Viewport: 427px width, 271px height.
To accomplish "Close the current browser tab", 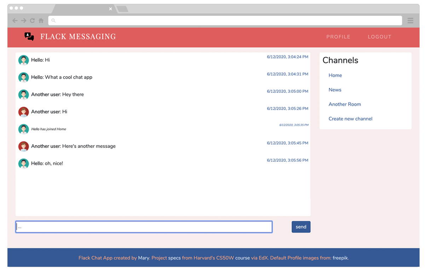I will (110, 9).
